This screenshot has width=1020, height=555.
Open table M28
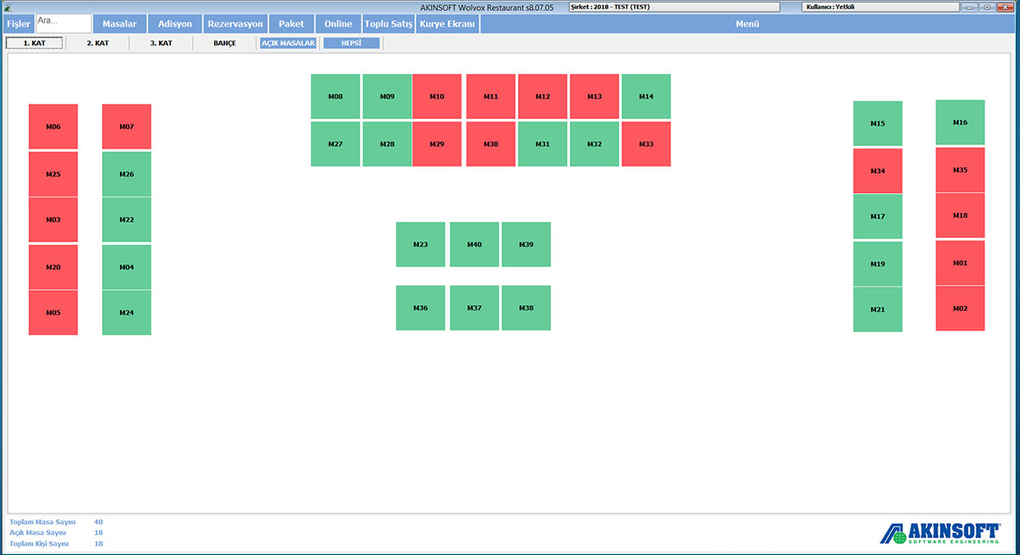pyautogui.click(x=388, y=144)
